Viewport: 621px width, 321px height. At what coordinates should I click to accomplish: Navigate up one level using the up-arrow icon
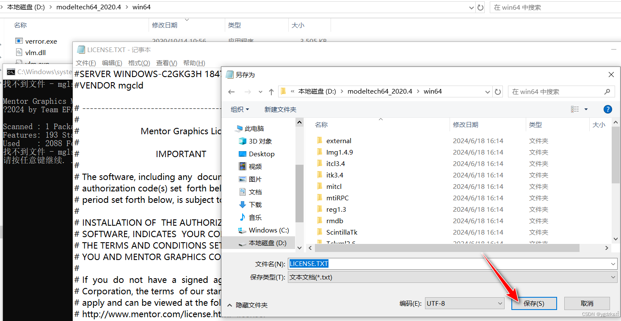271,91
